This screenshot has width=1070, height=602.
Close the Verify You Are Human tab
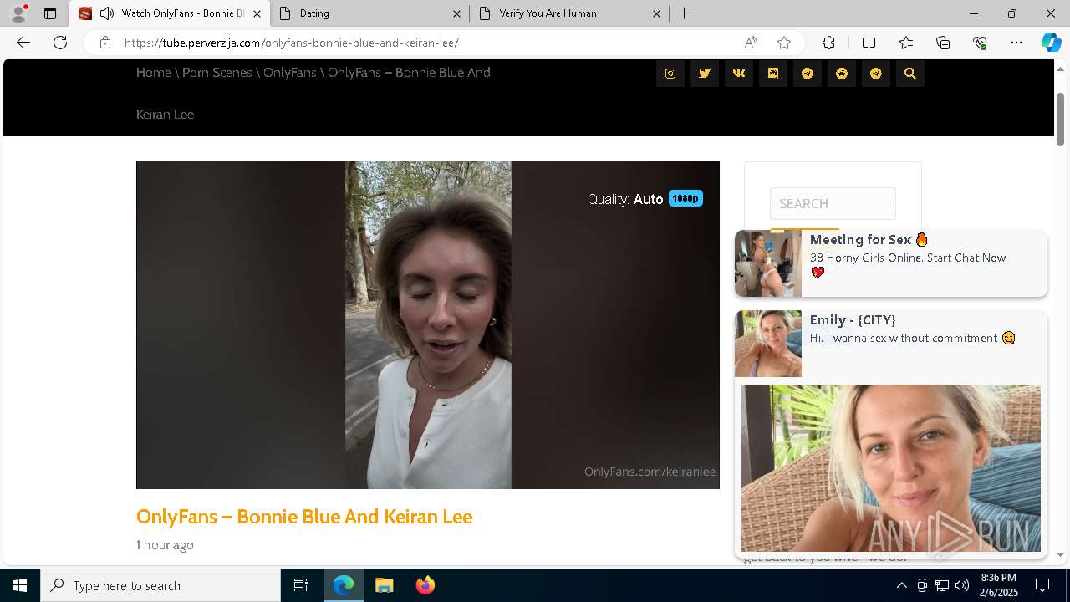656,13
